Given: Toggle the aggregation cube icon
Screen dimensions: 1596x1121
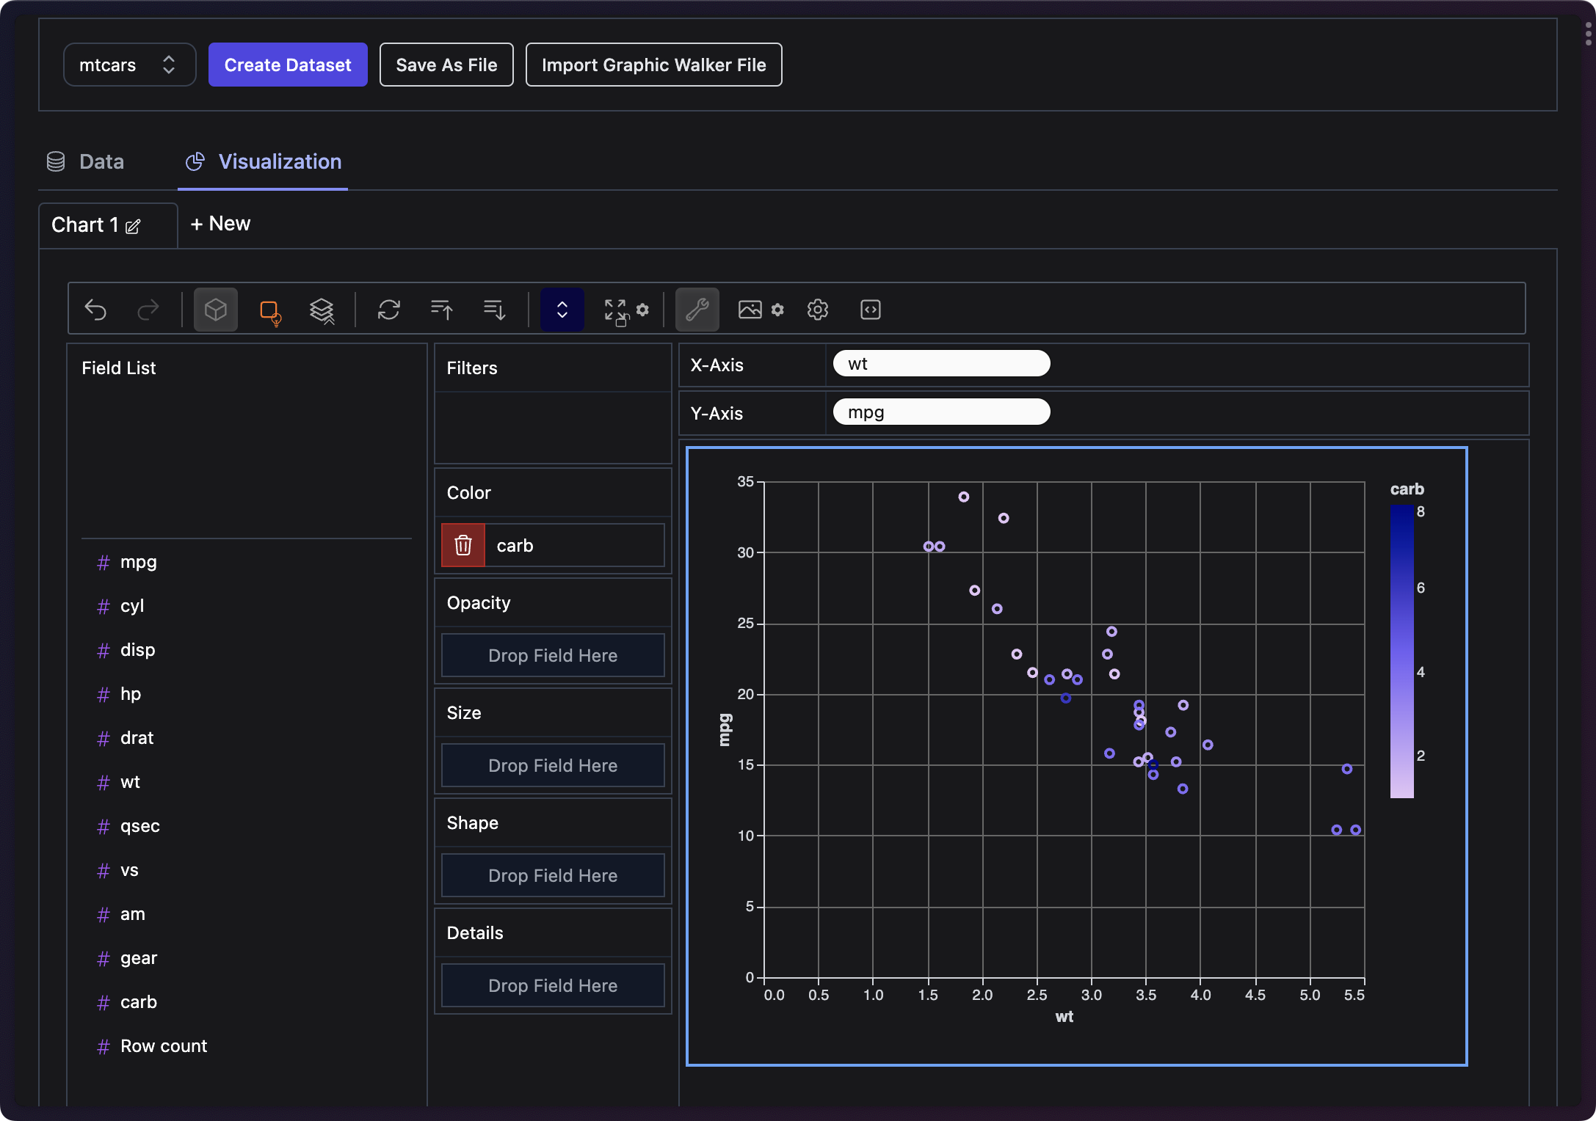Looking at the screenshot, I should 215,310.
